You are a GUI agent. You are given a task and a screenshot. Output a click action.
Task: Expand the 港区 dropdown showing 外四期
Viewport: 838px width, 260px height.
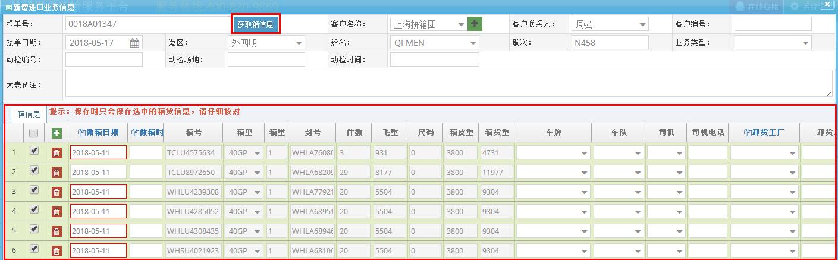coord(298,43)
